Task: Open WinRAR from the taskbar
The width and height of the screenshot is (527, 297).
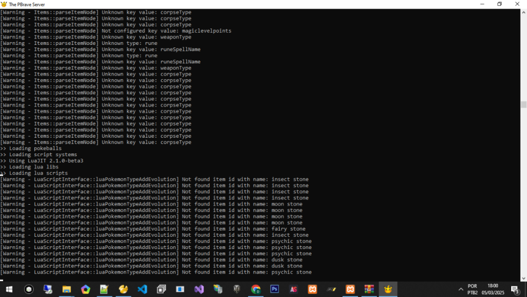Action: 369,289
